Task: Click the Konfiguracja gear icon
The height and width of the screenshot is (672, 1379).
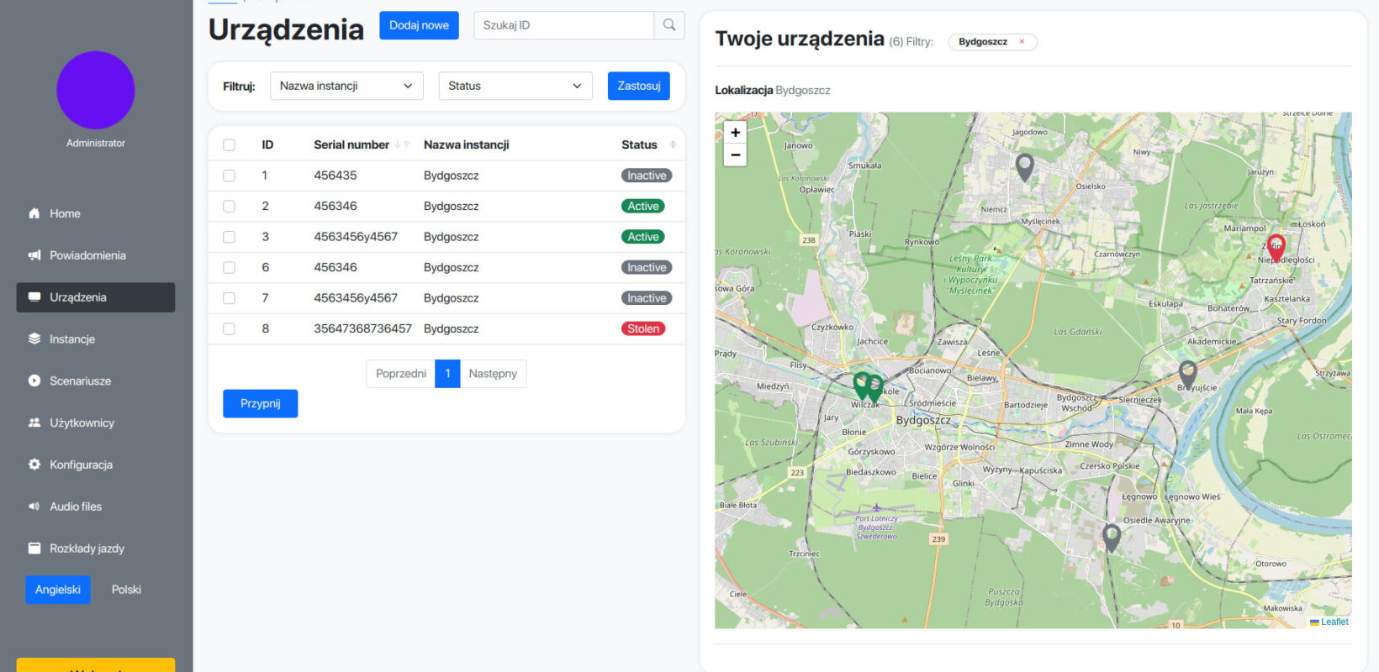Action: (x=34, y=465)
